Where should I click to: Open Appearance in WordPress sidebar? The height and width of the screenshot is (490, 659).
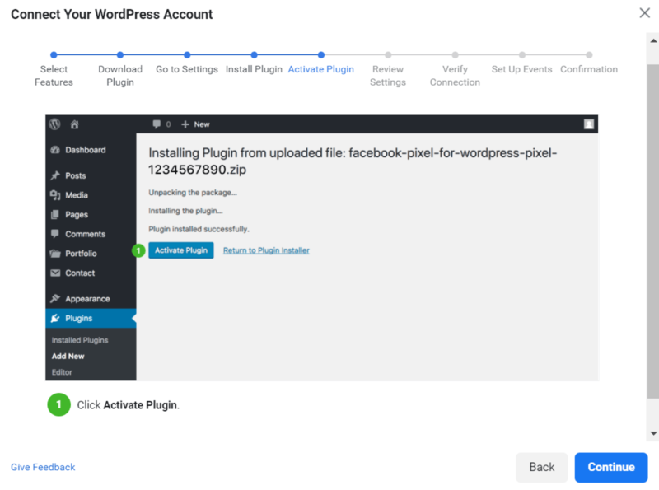(x=87, y=299)
